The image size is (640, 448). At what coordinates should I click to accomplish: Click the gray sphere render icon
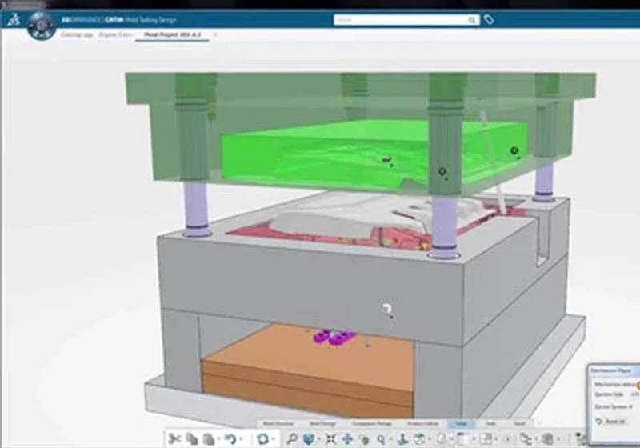[x=548, y=439]
